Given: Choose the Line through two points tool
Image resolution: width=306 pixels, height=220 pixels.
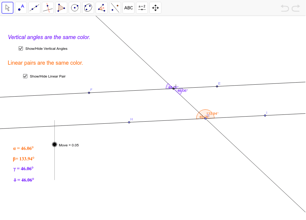Looking at the screenshot, I should pyautogui.click(x=34, y=8).
